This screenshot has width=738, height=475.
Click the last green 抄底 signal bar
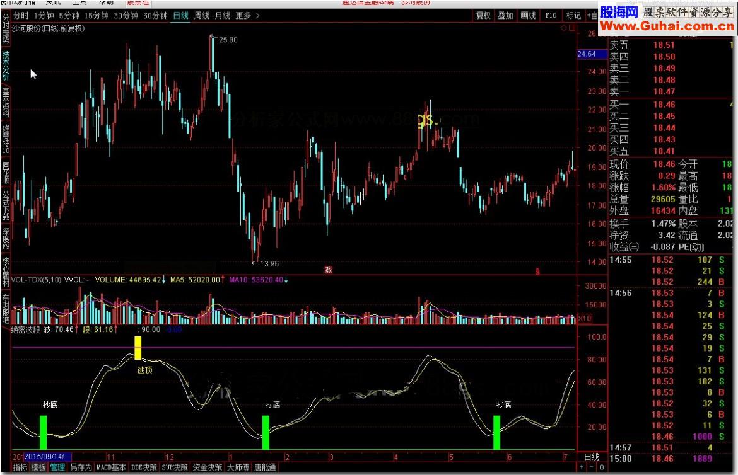click(496, 433)
